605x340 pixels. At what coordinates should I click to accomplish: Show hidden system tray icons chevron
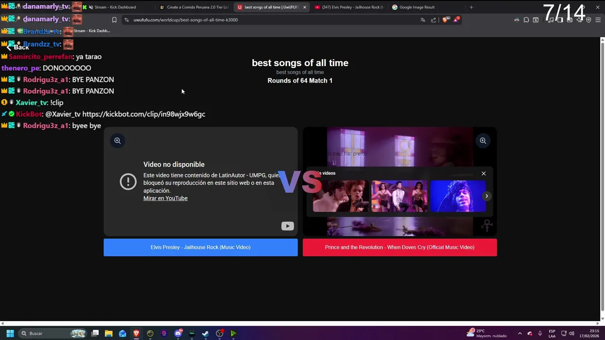519,333
